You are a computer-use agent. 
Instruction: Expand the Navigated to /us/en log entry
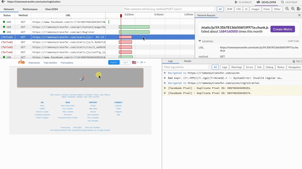click(x=165, y=73)
